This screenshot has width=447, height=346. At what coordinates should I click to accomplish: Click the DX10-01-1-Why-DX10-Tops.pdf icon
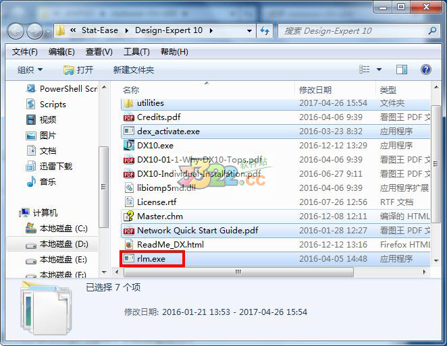[x=128, y=160]
